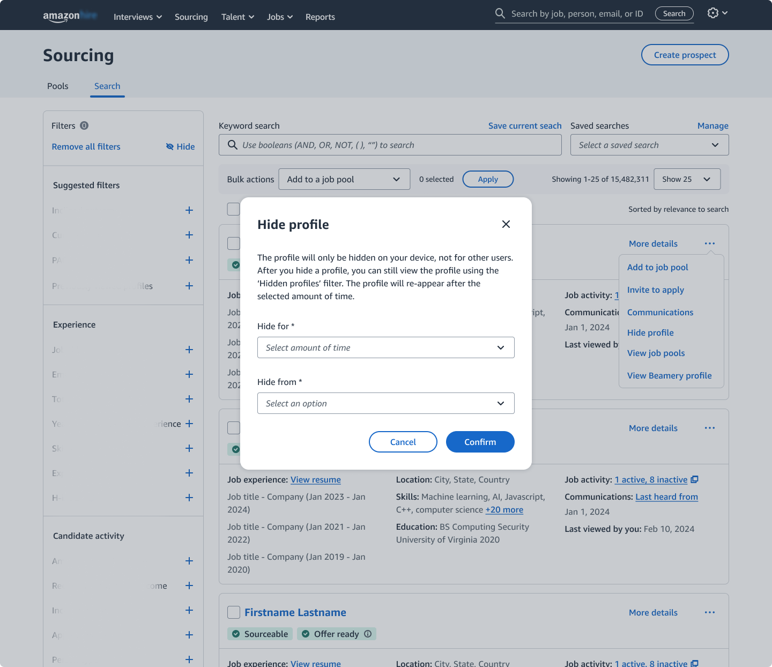The image size is (772, 667).
Task: Click Last heard from link
Action: point(666,496)
